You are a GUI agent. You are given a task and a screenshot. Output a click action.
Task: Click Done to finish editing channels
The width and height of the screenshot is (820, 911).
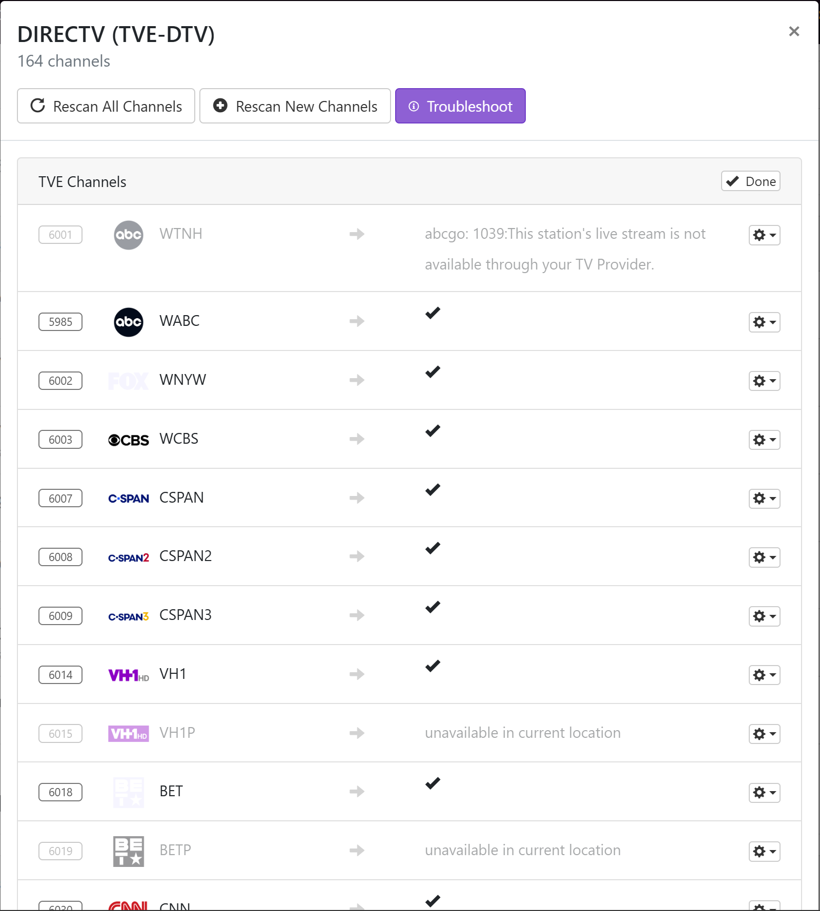750,181
